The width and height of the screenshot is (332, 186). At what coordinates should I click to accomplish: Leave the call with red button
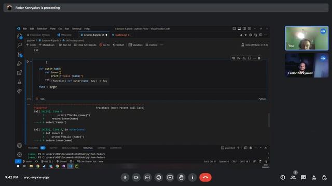pyautogui.click(x=205, y=177)
